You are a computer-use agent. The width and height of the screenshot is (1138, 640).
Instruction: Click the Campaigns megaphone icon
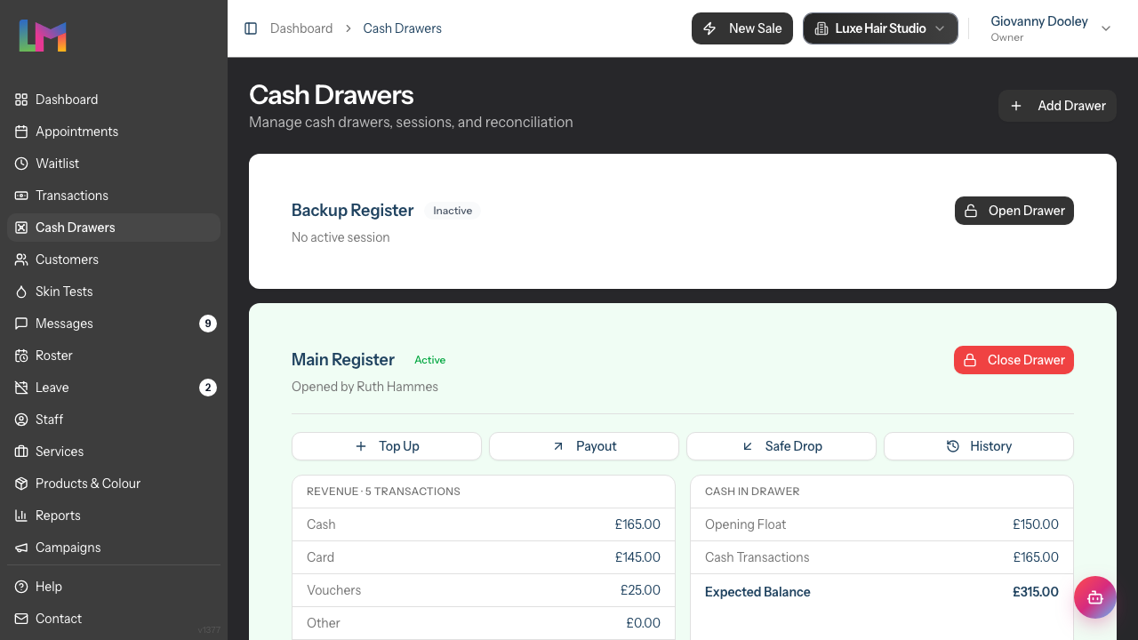coord(21,548)
